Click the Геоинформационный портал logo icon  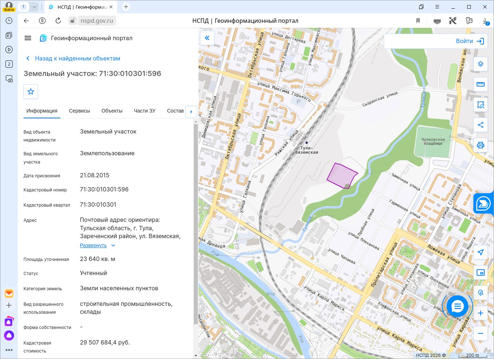coord(43,38)
